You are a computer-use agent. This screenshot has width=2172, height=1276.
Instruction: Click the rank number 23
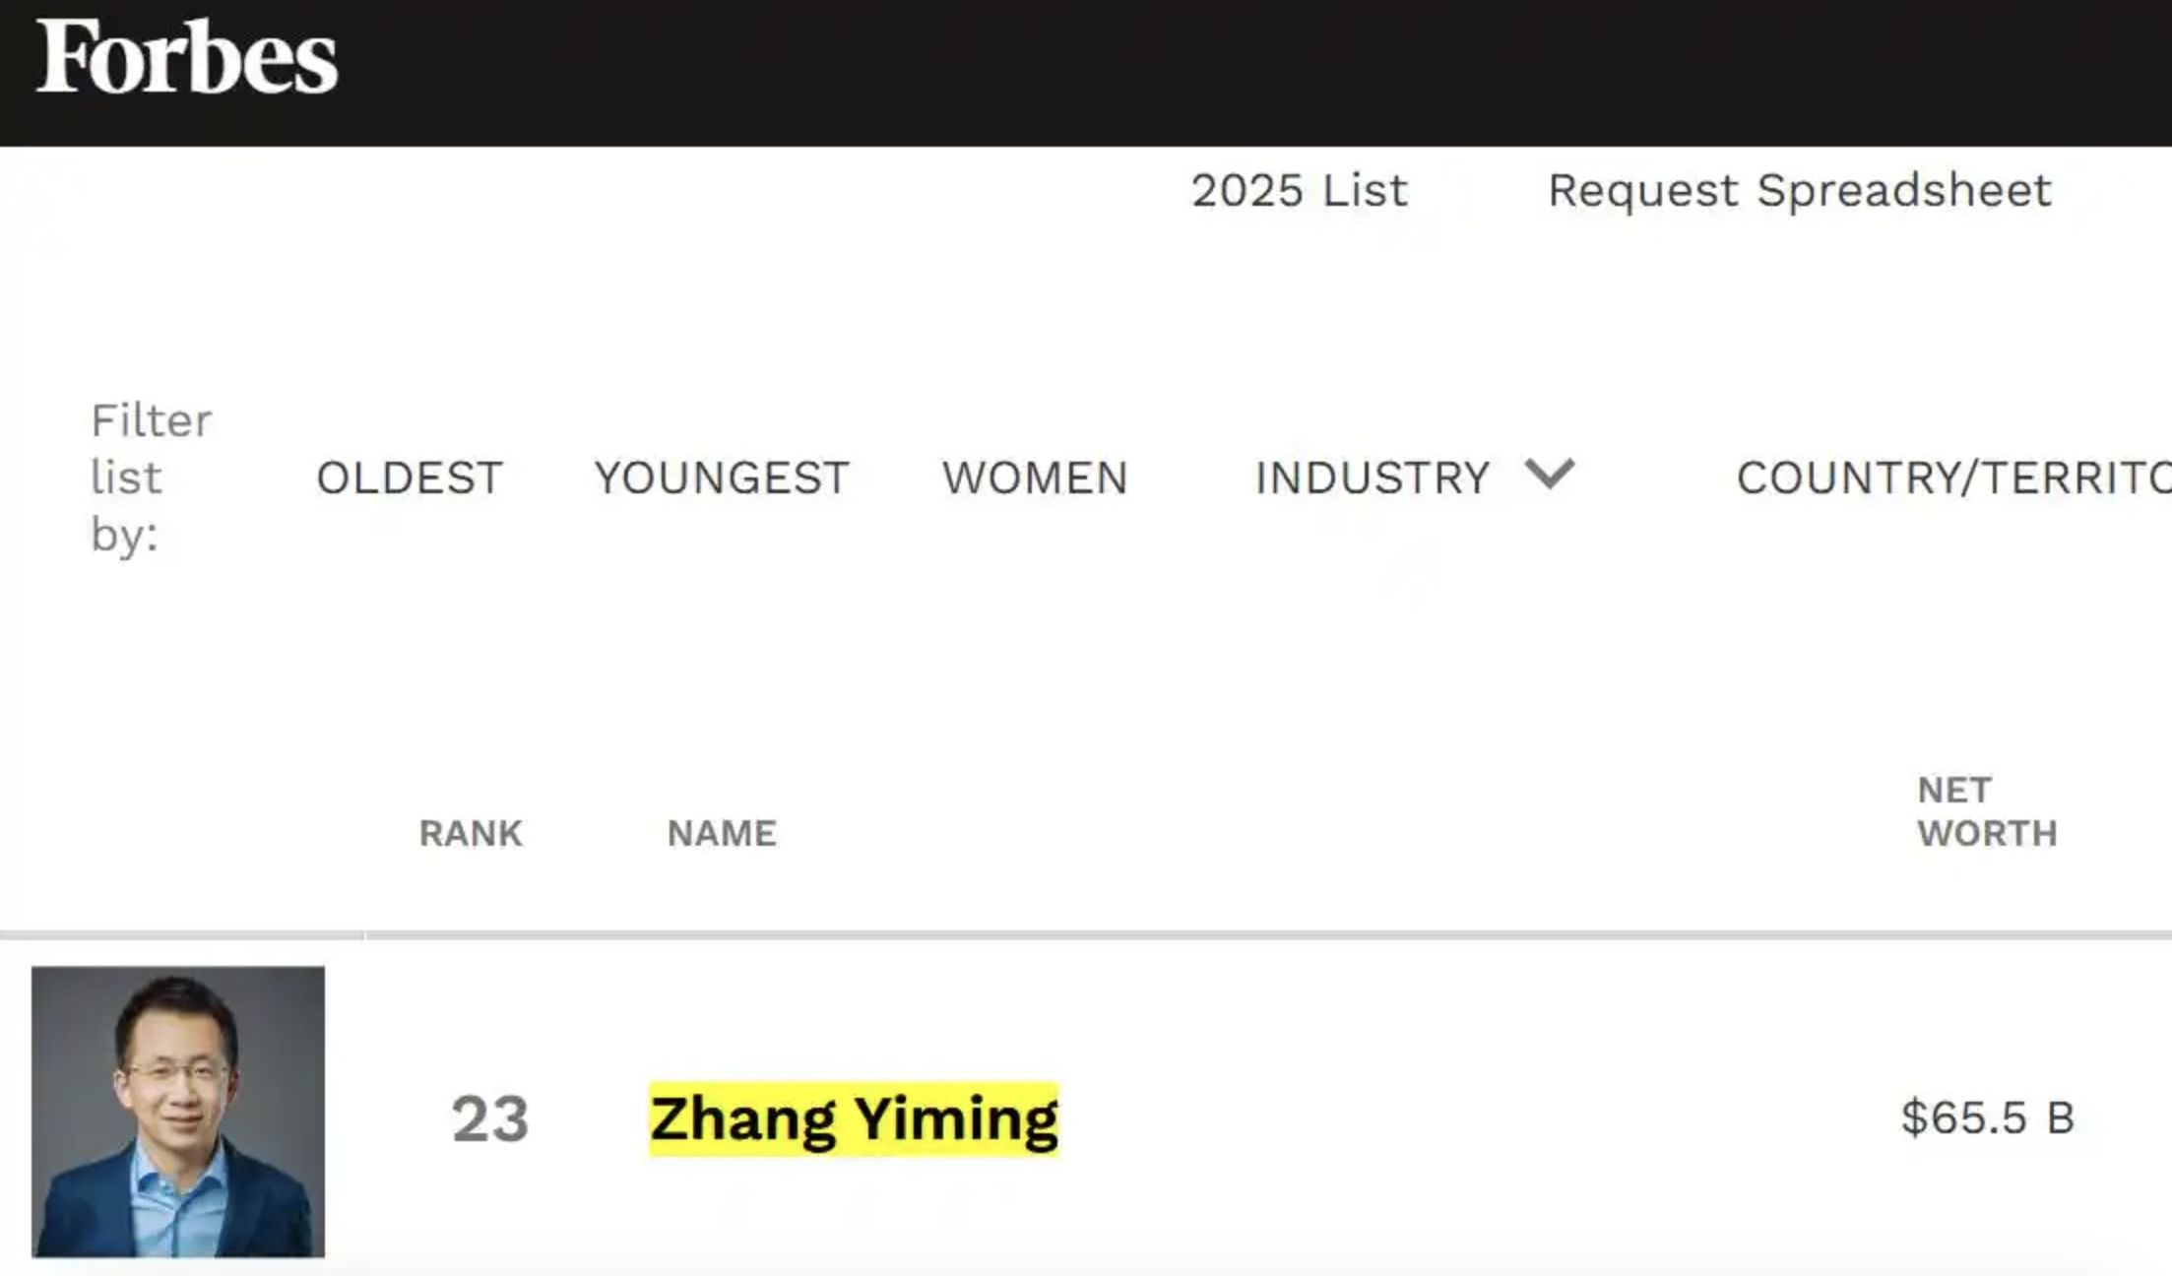[490, 1118]
